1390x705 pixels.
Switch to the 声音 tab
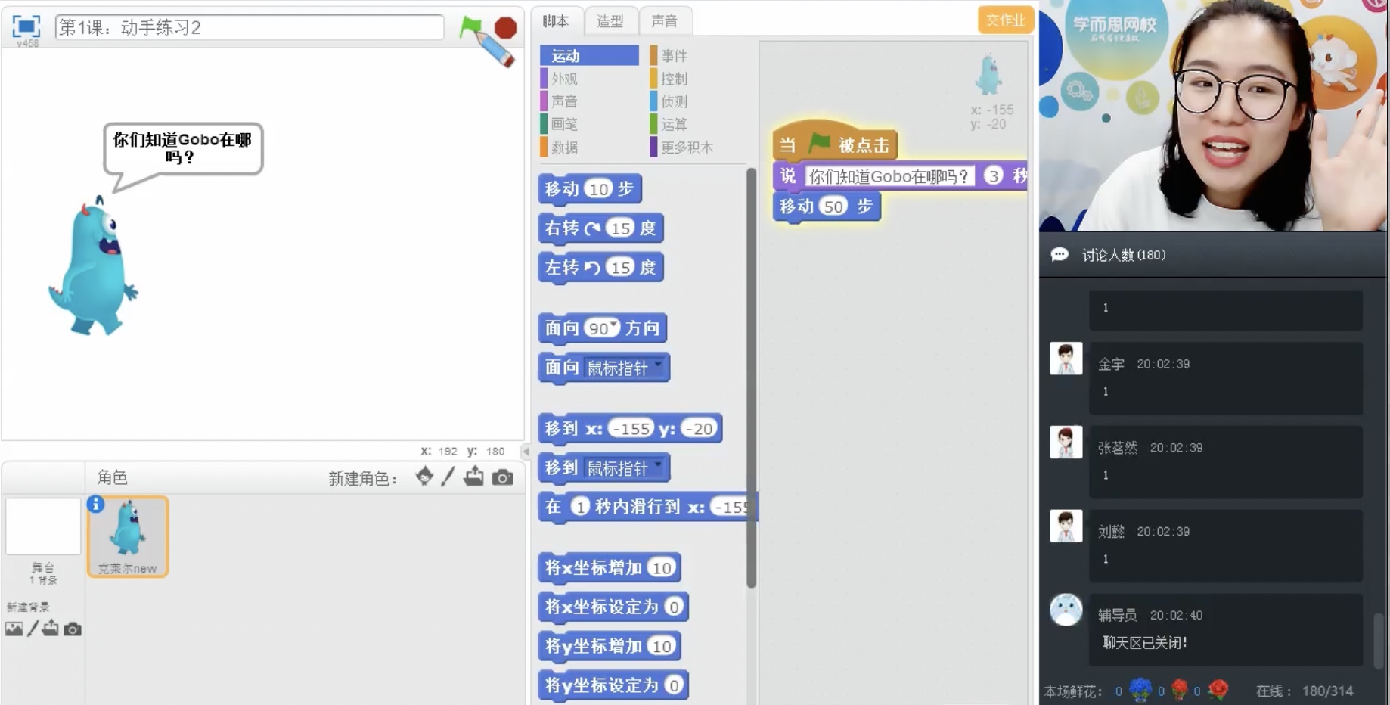[x=665, y=21]
